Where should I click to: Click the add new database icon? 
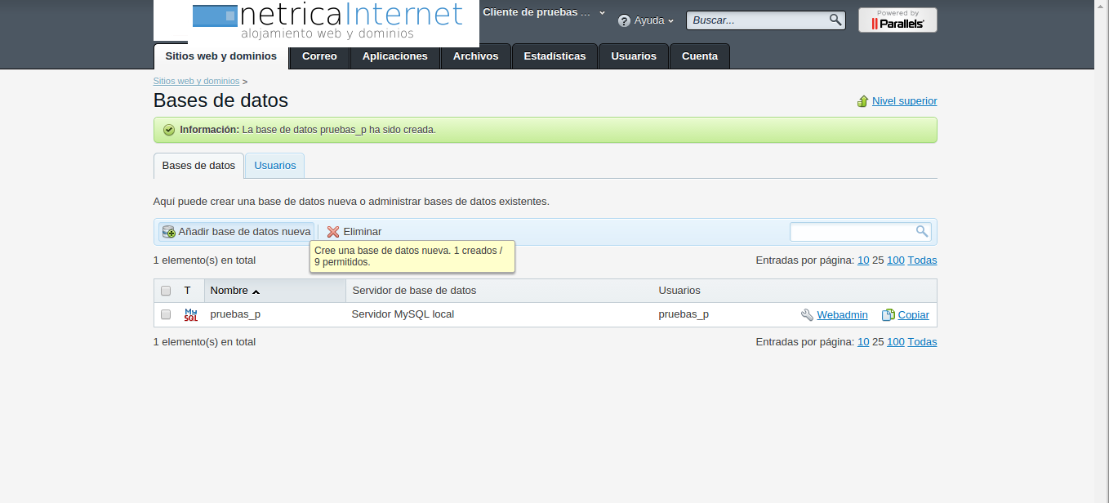[169, 232]
